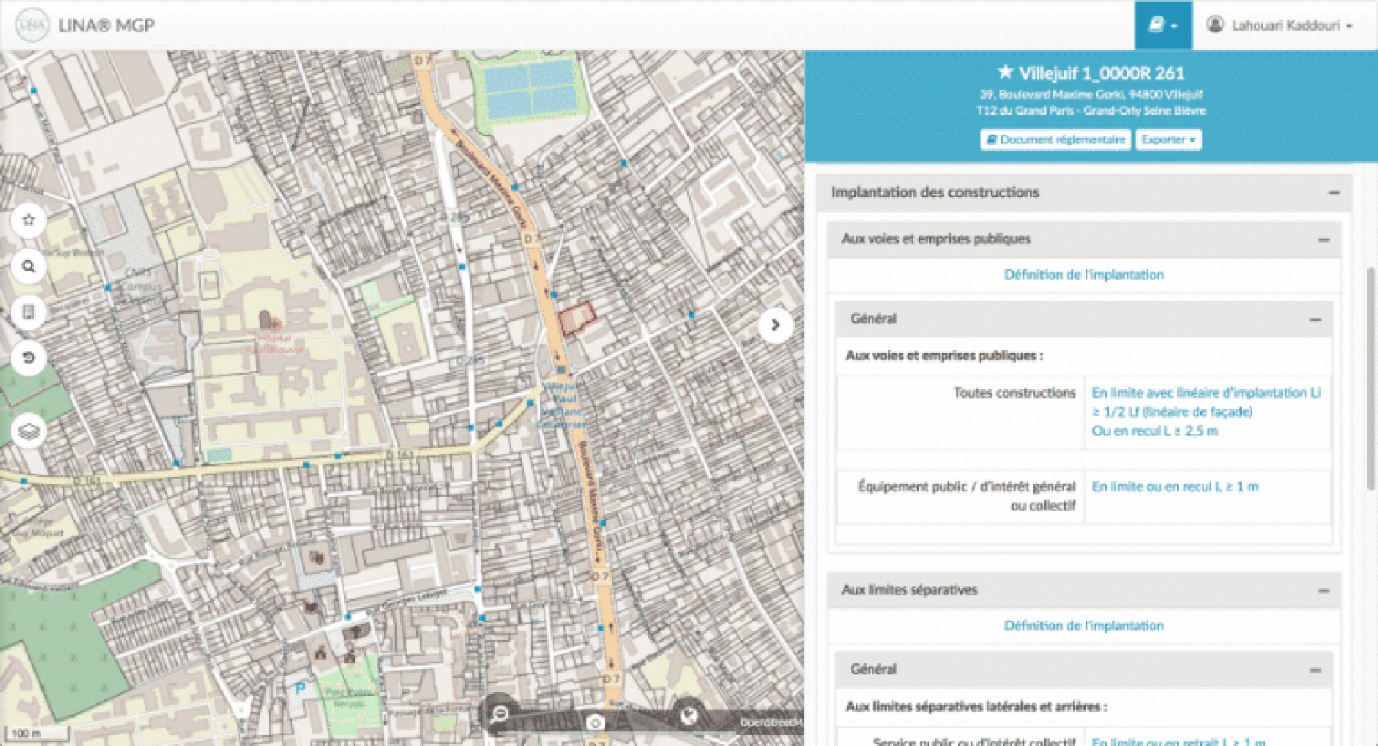Collapse the second Général subsection

[x=1315, y=670]
